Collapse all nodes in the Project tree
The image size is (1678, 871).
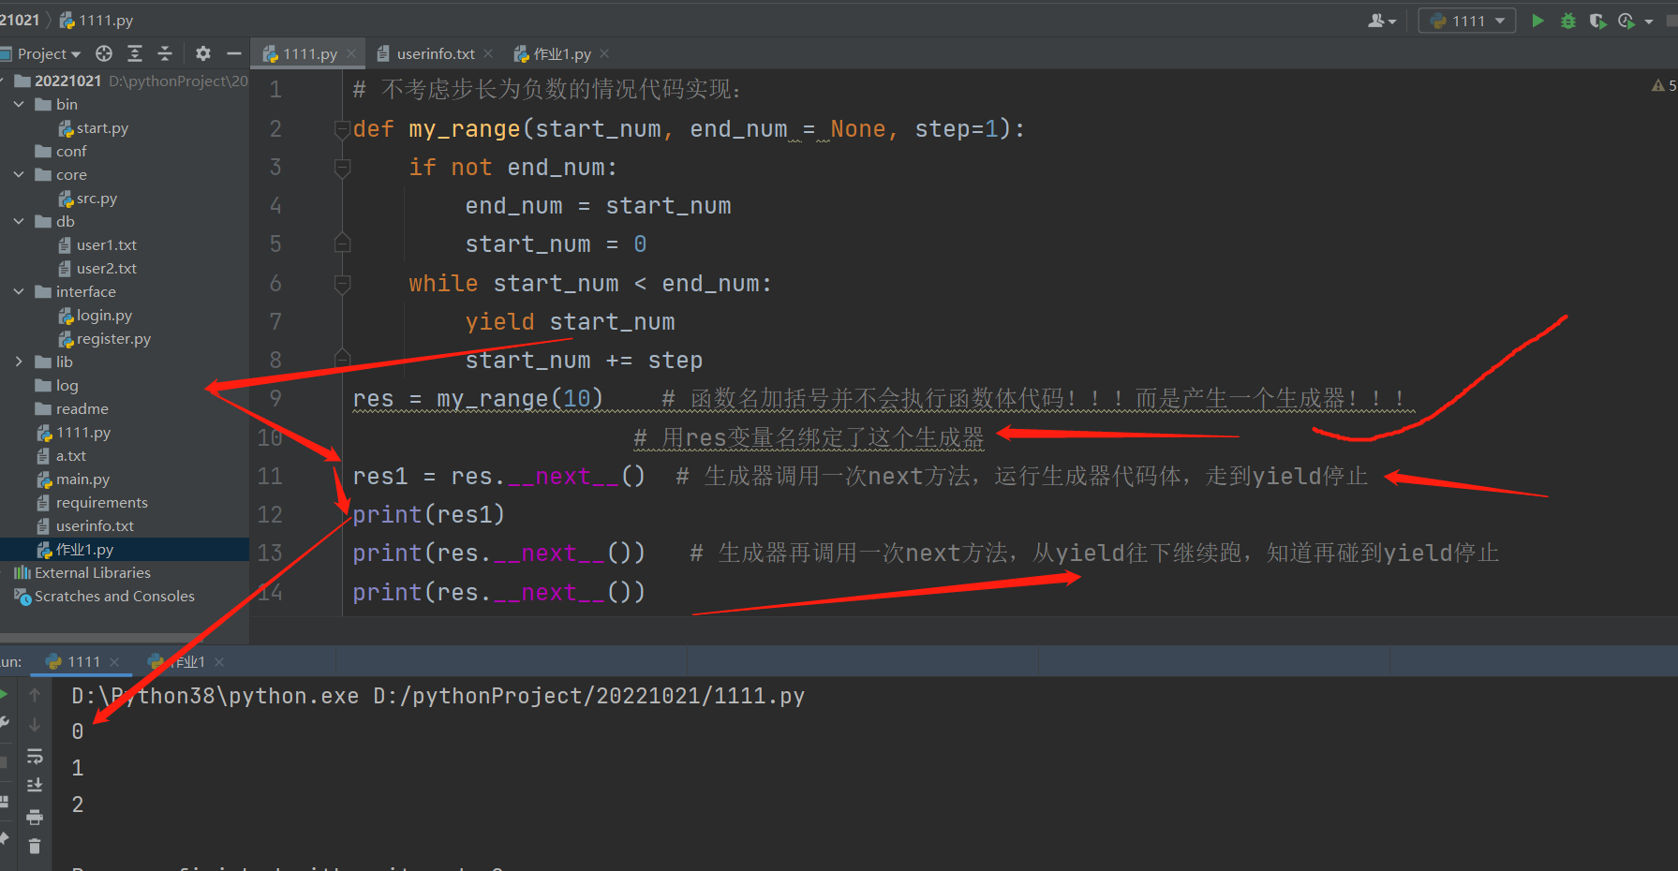(165, 53)
